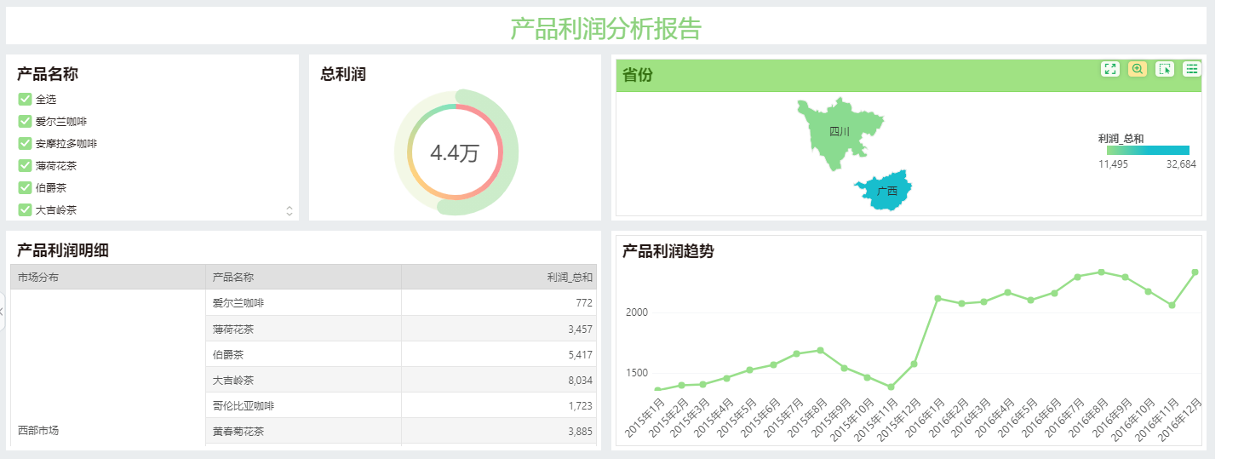Screen dimensions: 1244x470
Task: Click the 2016年1月 data point on trend line
Action: coord(937,299)
